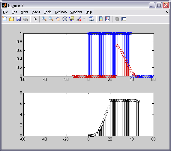This screenshot has height=151, width=171.
Task: Save figure using the floppy disk icon
Action: 19,19
